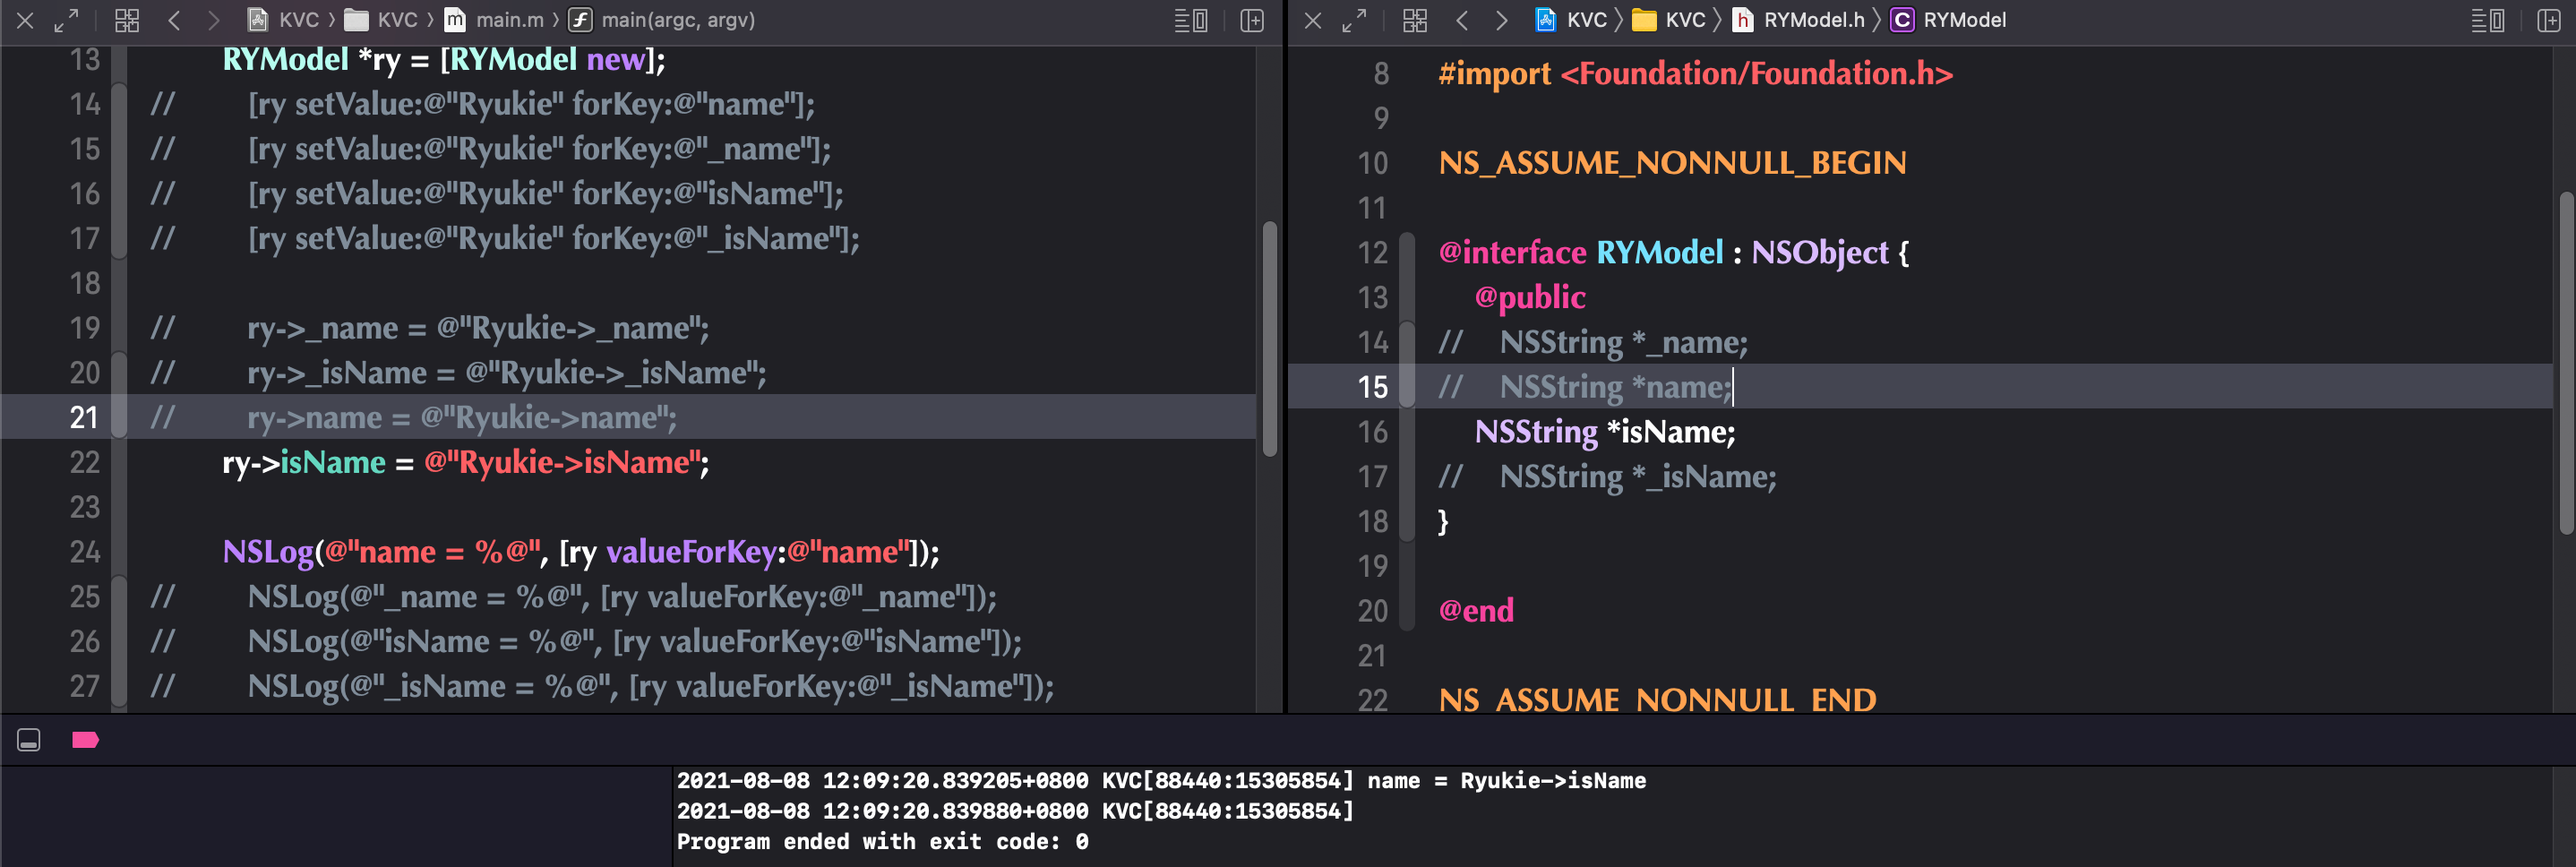Image resolution: width=2576 pixels, height=867 pixels.
Task: Click line 22 ry->isName assignment code
Action: click(465, 463)
